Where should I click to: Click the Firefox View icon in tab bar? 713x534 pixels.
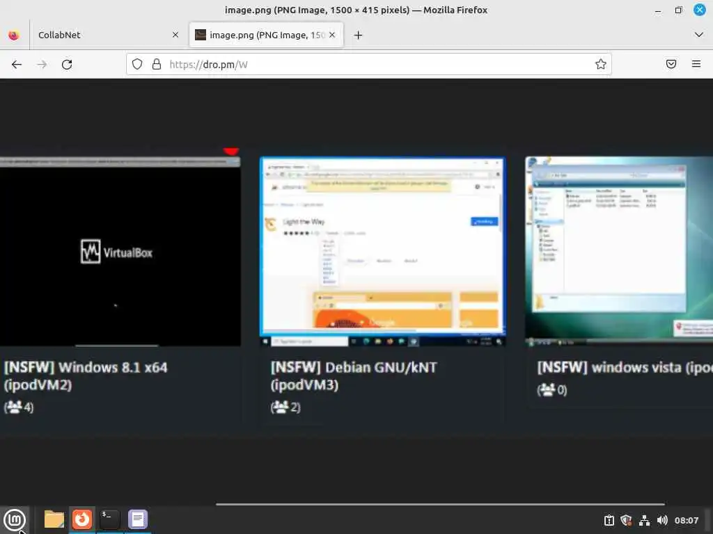(14, 35)
